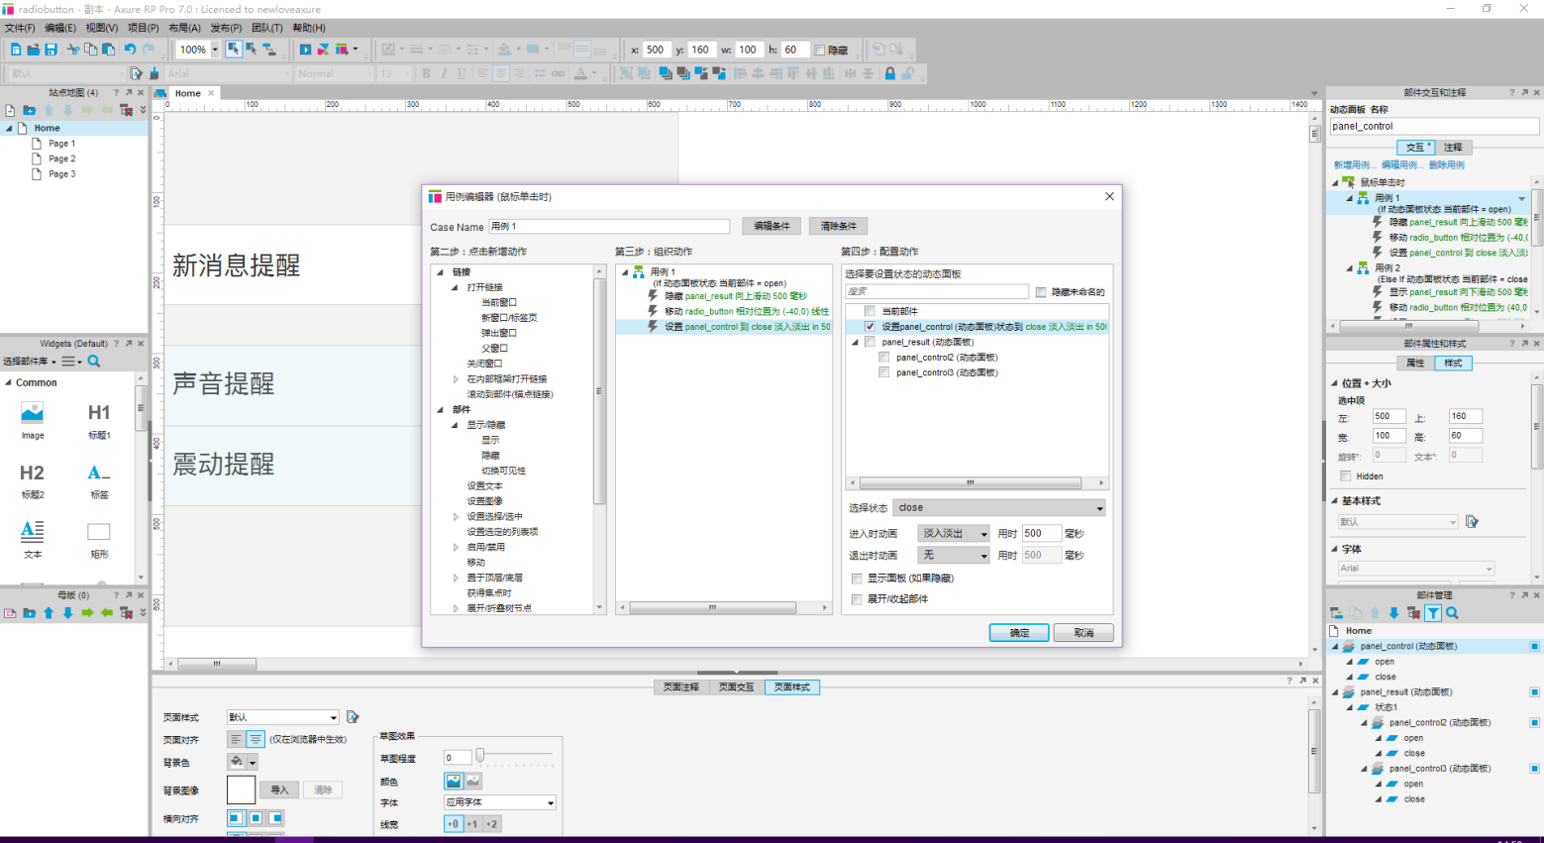1544x843 pixels.
Task: Uncheck the 设置panel_control checkbox
Action: (x=870, y=326)
